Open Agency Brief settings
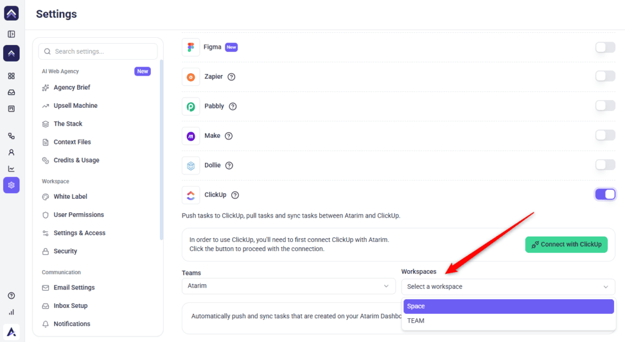Screen dimensions: 625x342 72,87
